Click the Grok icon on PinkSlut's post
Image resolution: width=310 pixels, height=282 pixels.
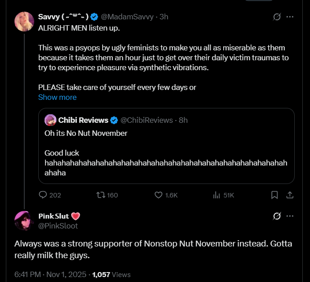pyautogui.click(x=278, y=216)
